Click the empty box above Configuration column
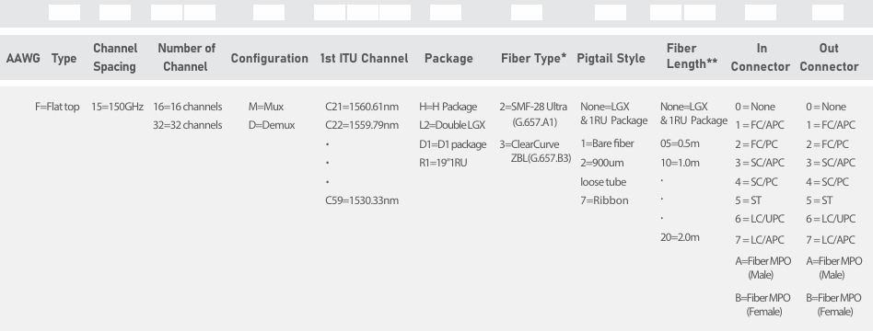 pyautogui.click(x=268, y=12)
